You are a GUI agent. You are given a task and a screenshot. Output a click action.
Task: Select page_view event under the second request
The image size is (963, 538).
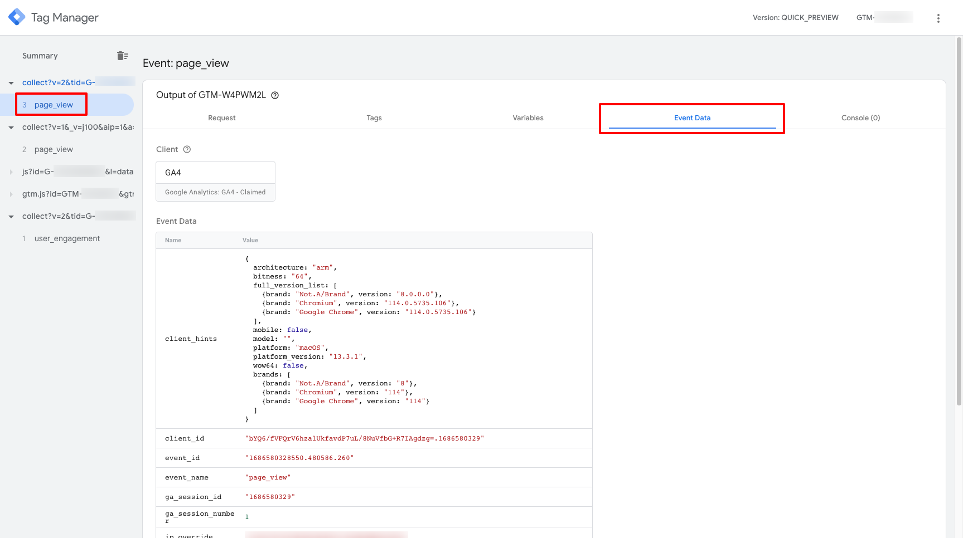(54, 149)
